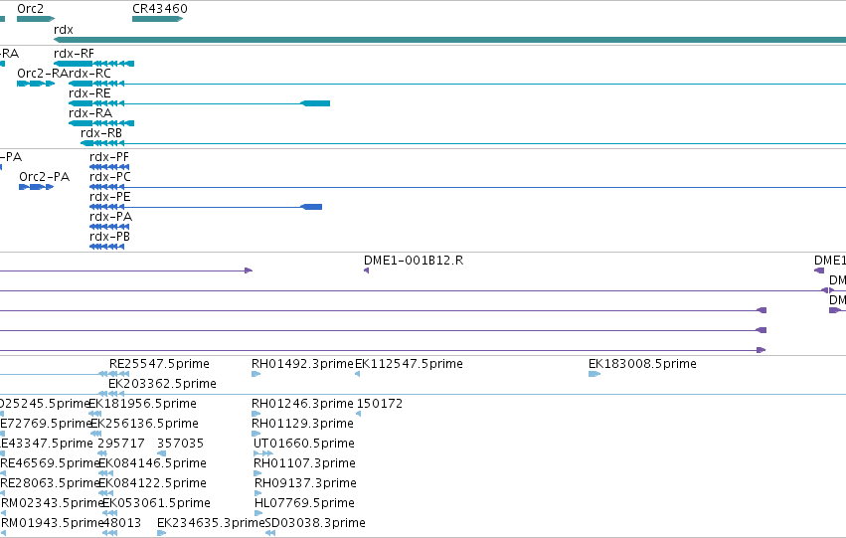Click the rdx-RE transcript exon block
The width and height of the screenshot is (846, 538).
point(315,103)
